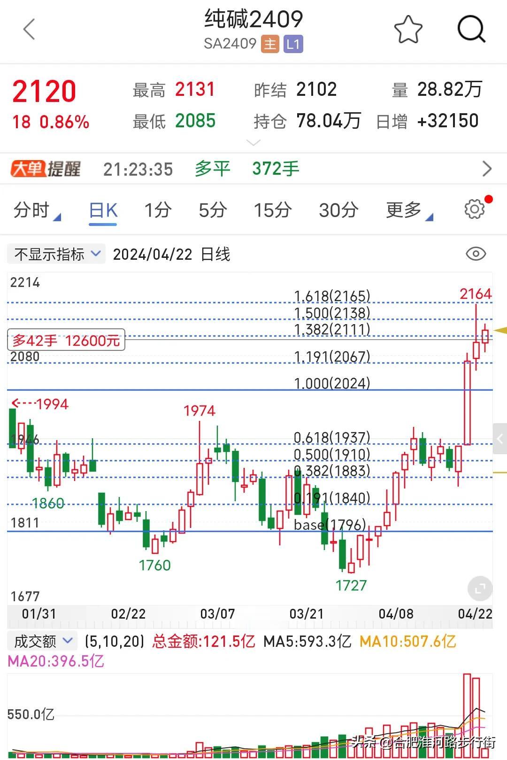Switch to the 30分 tab
This screenshot has height=760, width=507.
(x=338, y=210)
